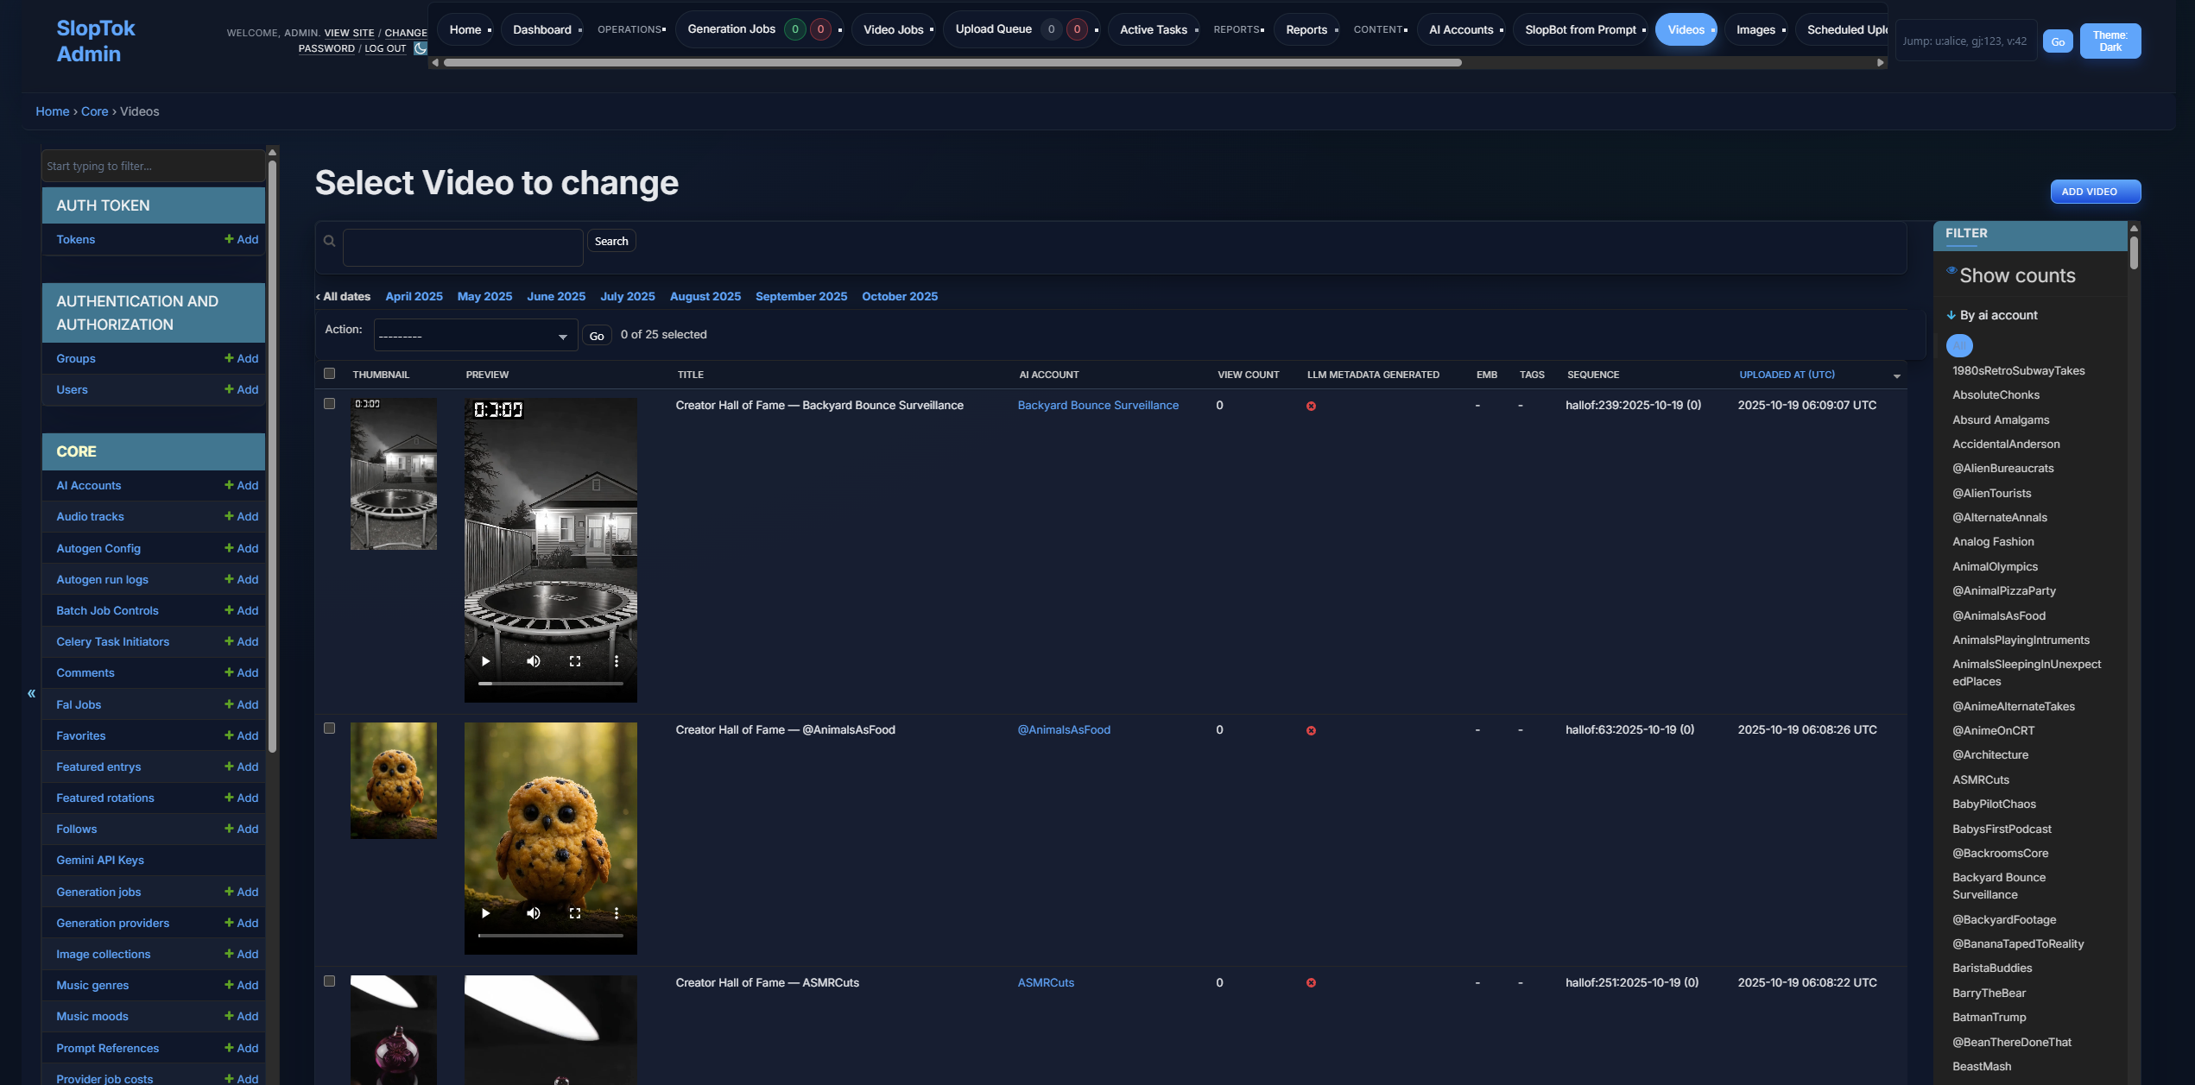The width and height of the screenshot is (2195, 1085).
Task: Click the Show counts eye icon in Filter panel
Action: 1953,269
